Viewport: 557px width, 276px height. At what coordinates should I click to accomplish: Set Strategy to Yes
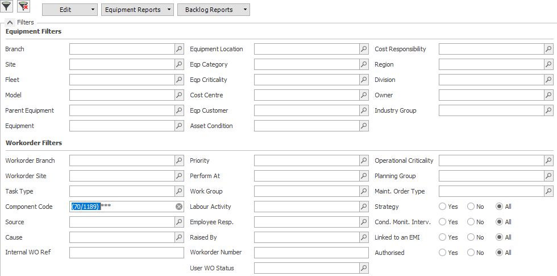tap(443, 206)
